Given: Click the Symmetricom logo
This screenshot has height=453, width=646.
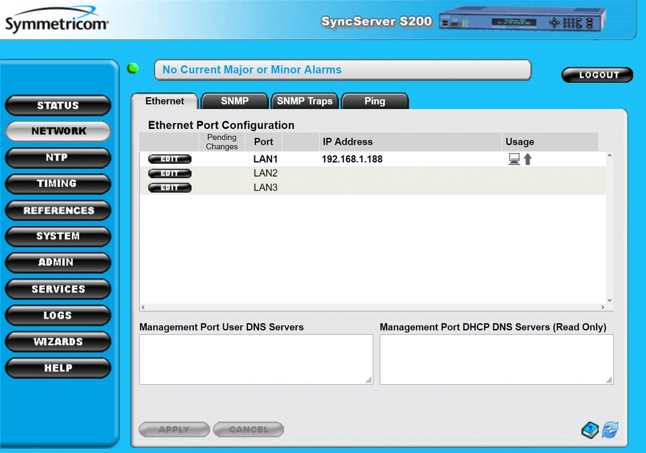Looking at the screenshot, I should click(56, 22).
